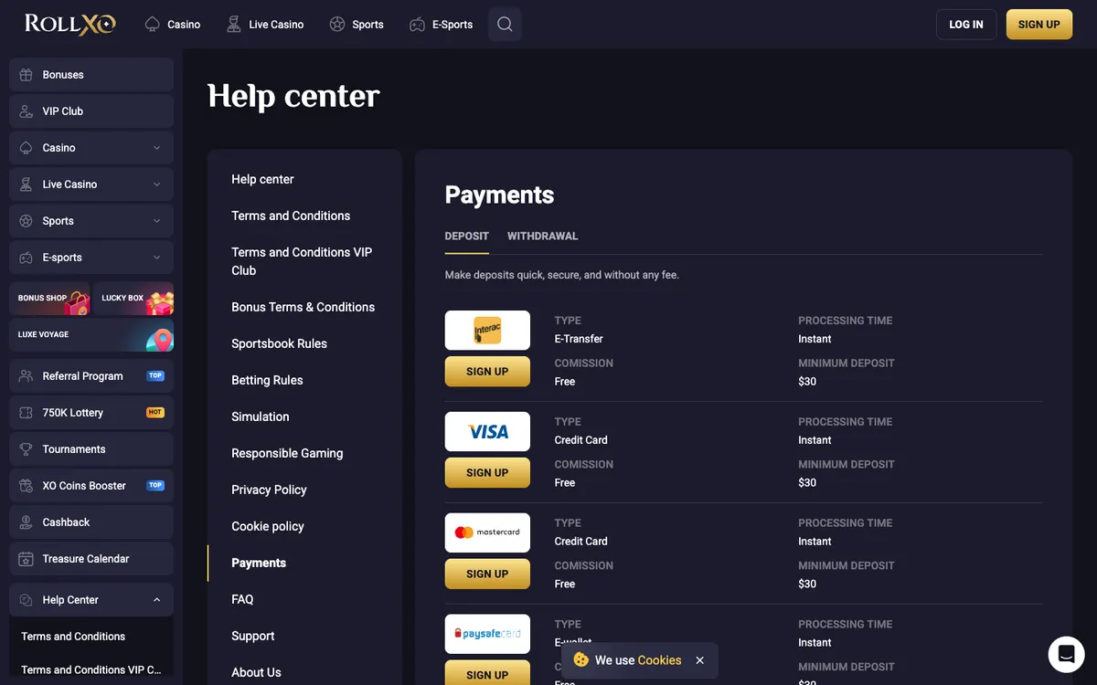Open the Cookies link in notice
Viewport: 1097px width, 685px height.
pyautogui.click(x=660, y=660)
